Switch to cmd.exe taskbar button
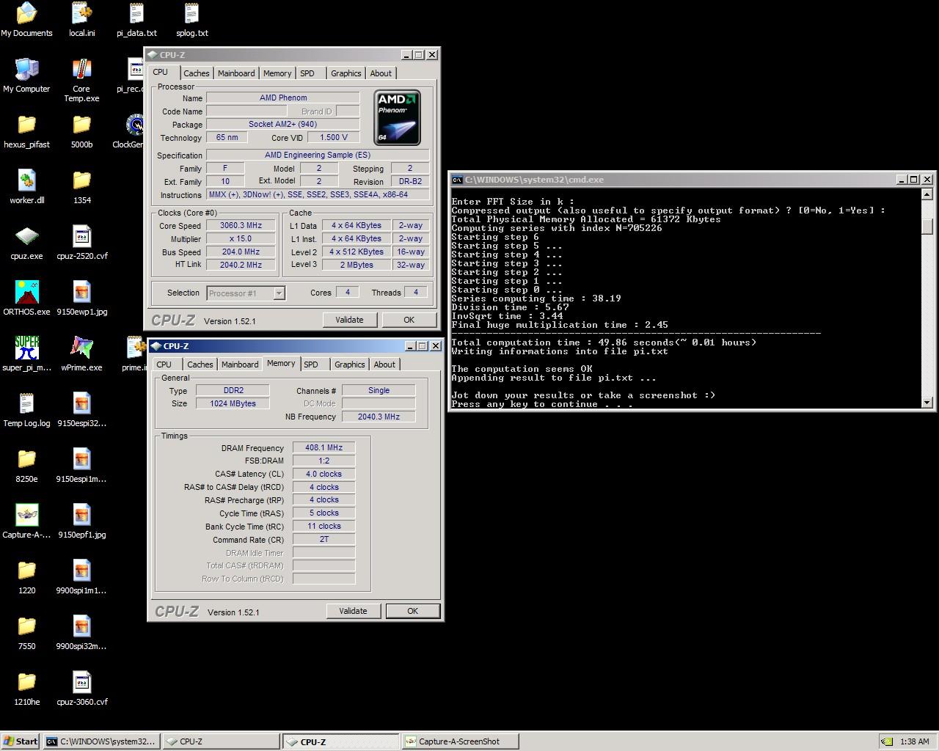This screenshot has width=939, height=751. click(x=100, y=741)
